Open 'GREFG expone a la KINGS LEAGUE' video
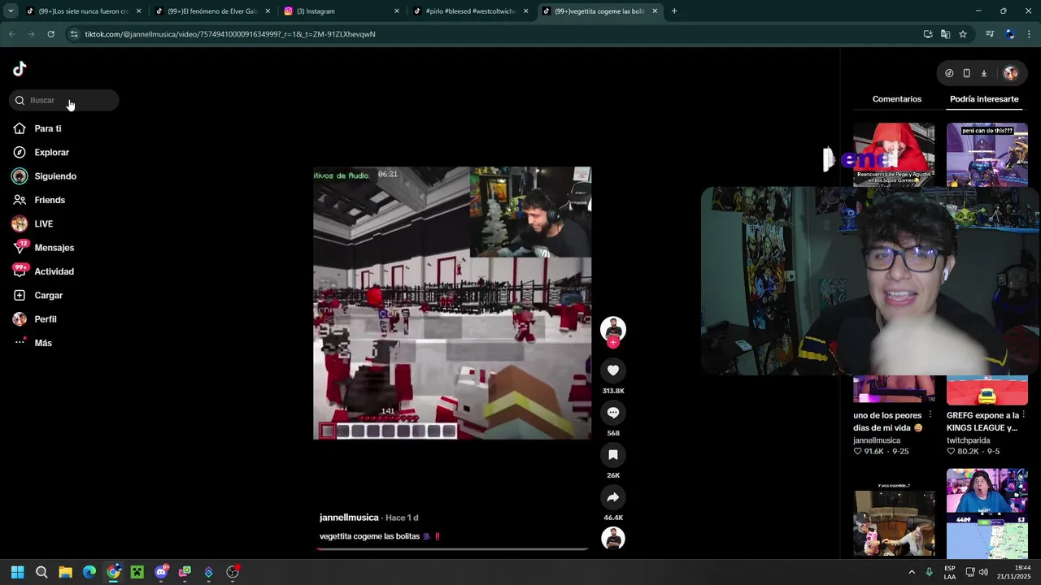 [982, 422]
